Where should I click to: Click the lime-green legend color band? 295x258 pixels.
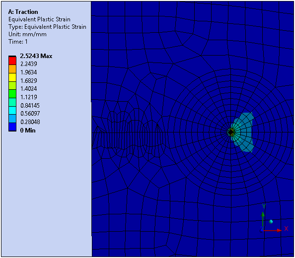coord(12,85)
